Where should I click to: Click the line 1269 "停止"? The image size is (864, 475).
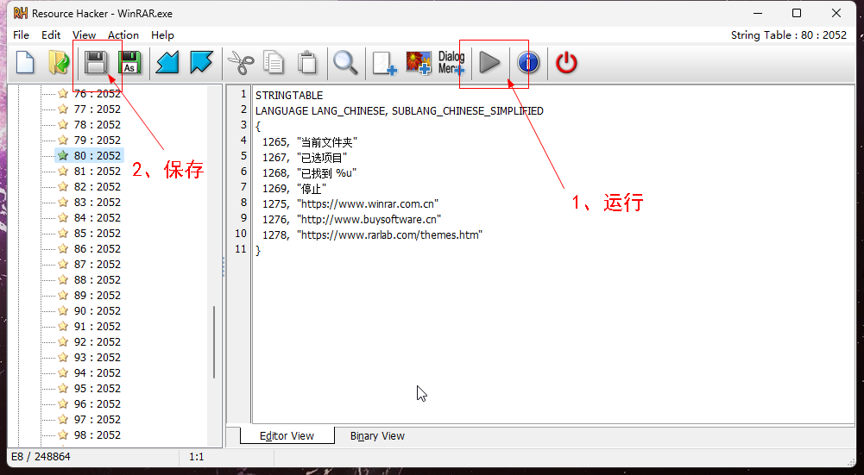click(294, 188)
